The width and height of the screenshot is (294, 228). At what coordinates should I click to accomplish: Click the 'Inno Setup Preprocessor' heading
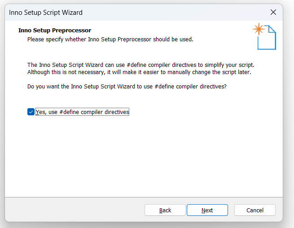(x=55, y=31)
